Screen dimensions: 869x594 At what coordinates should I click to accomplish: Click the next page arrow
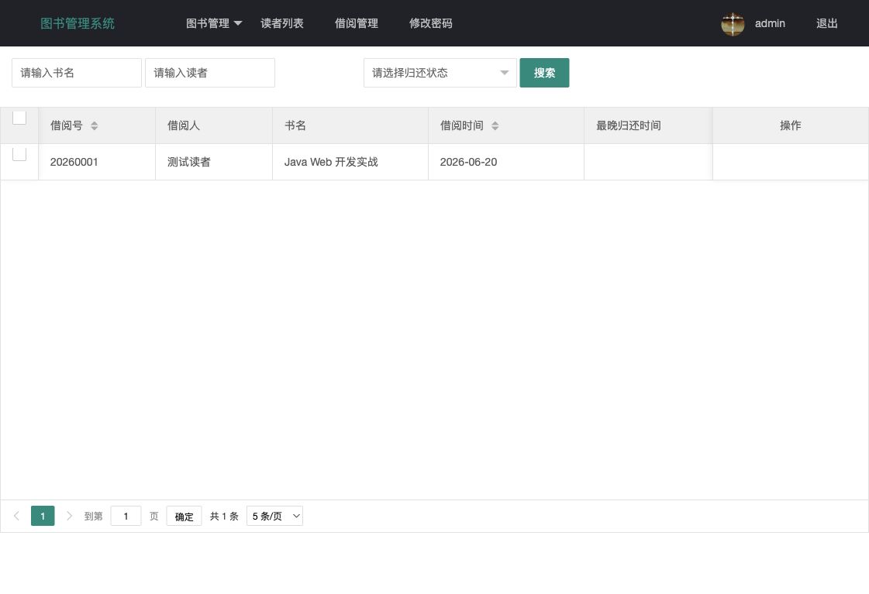point(69,516)
